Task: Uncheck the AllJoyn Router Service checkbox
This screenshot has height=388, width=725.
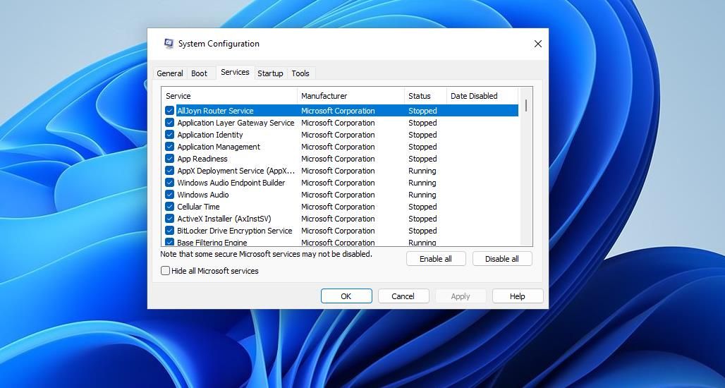Action: coord(170,111)
